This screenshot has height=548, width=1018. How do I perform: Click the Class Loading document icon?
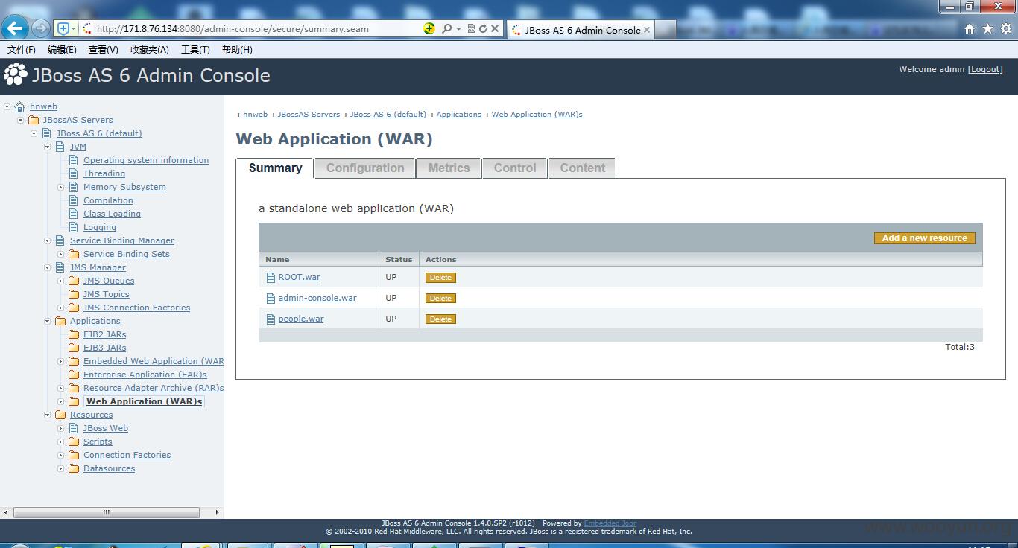[74, 214]
